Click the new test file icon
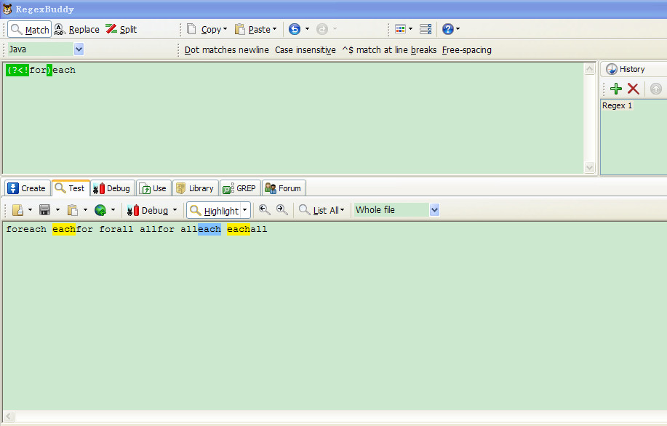667x426 pixels. 18,210
